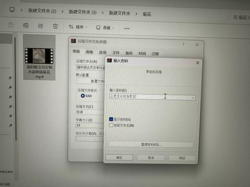Click the Paste clipboard icon
The image size is (250, 187).
coord(11,26)
